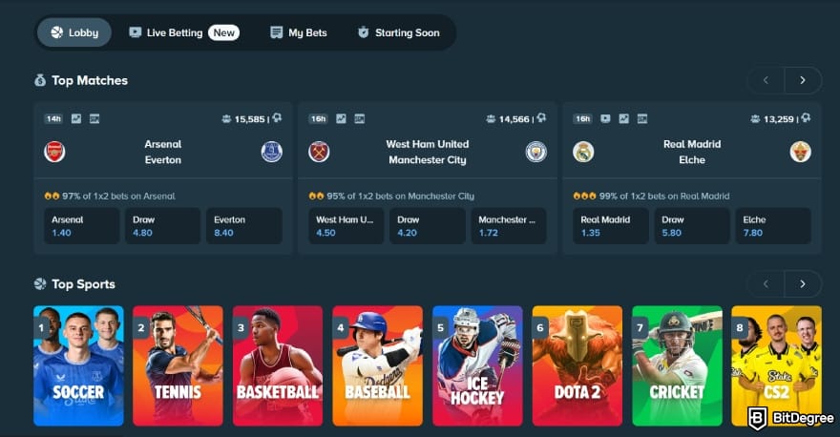Bet on West Ham U... at 4.50
840x437 pixels.
[346, 226]
